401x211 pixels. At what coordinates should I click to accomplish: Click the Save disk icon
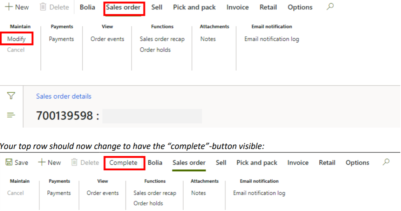[9, 163]
